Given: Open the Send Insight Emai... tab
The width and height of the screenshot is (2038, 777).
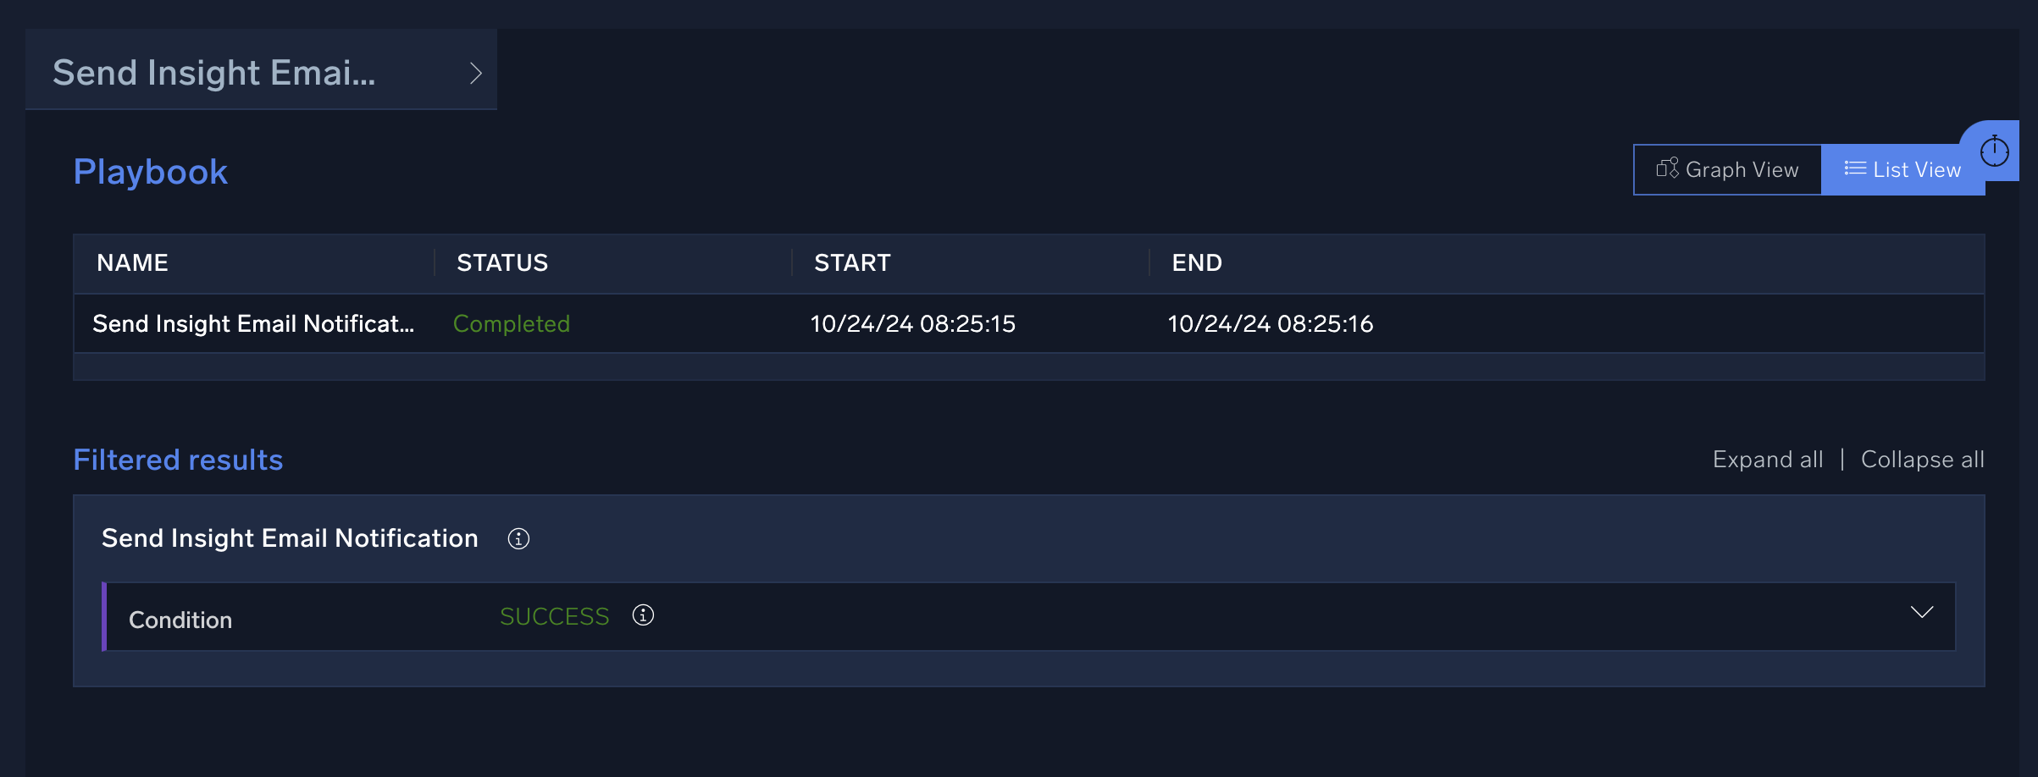Looking at the screenshot, I should (214, 73).
